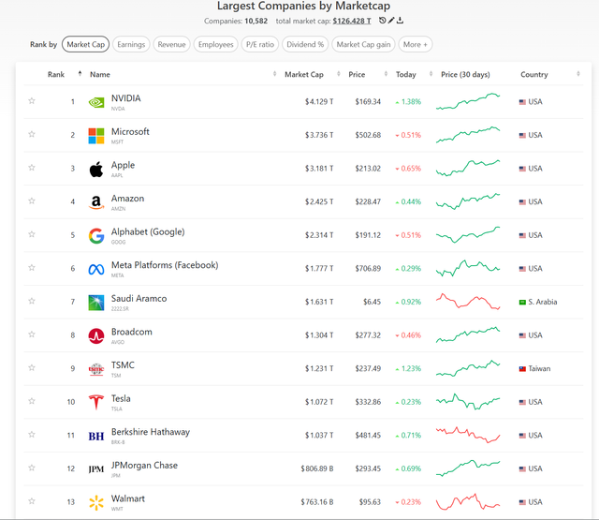Screen dimensions: 599x520
Task: Star JPMorgan Chase as favorite
Action: point(32,468)
